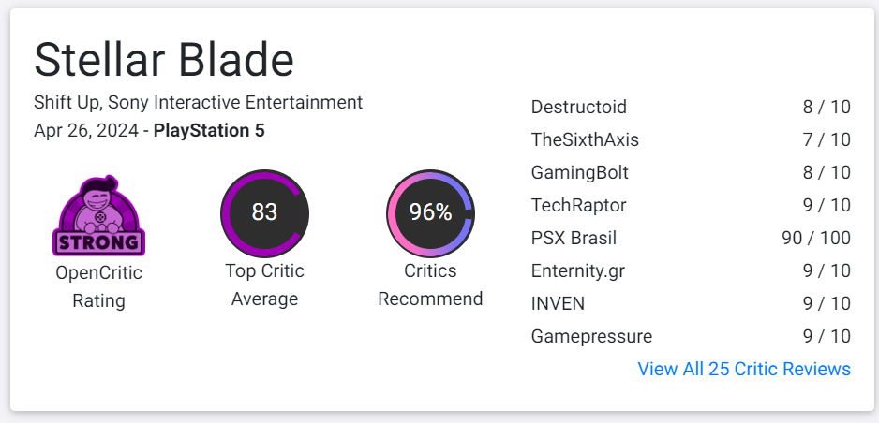
Task: Click the OpenCritic Strong rating badge icon
Action: (x=98, y=216)
